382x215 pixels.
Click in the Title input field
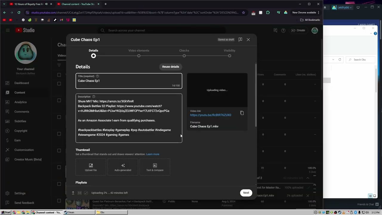coord(129,81)
